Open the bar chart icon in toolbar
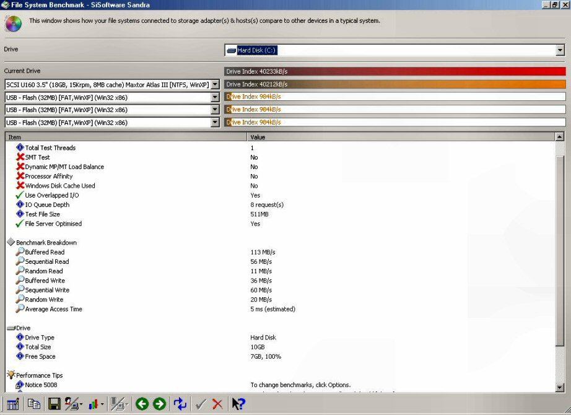 point(94,404)
